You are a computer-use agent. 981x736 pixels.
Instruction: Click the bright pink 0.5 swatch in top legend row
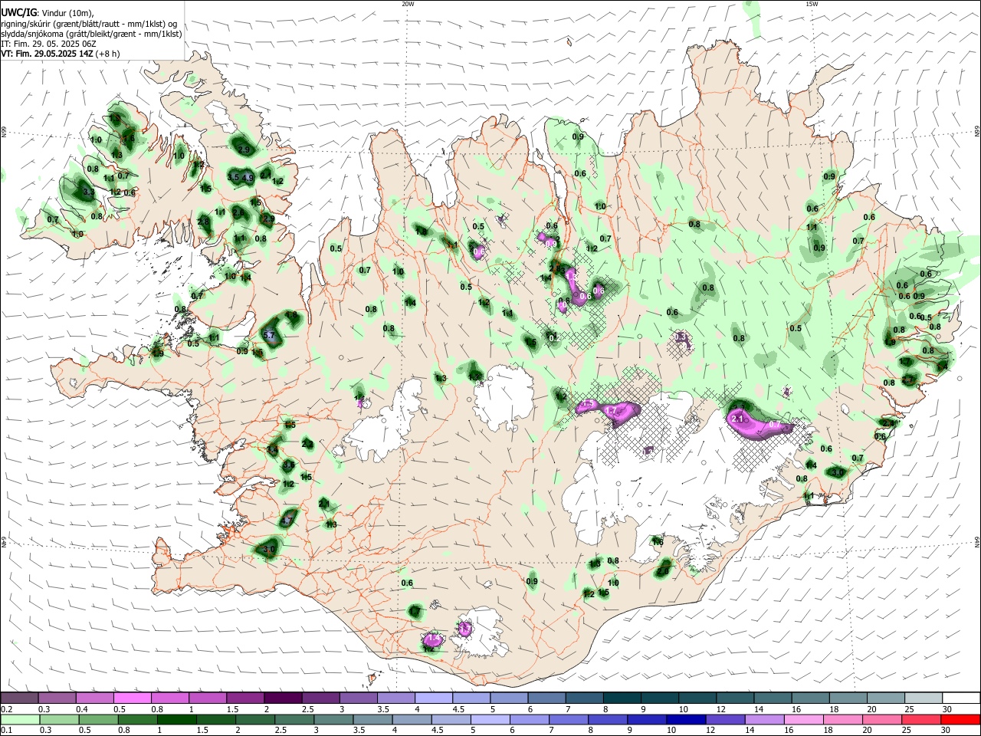coord(132,698)
